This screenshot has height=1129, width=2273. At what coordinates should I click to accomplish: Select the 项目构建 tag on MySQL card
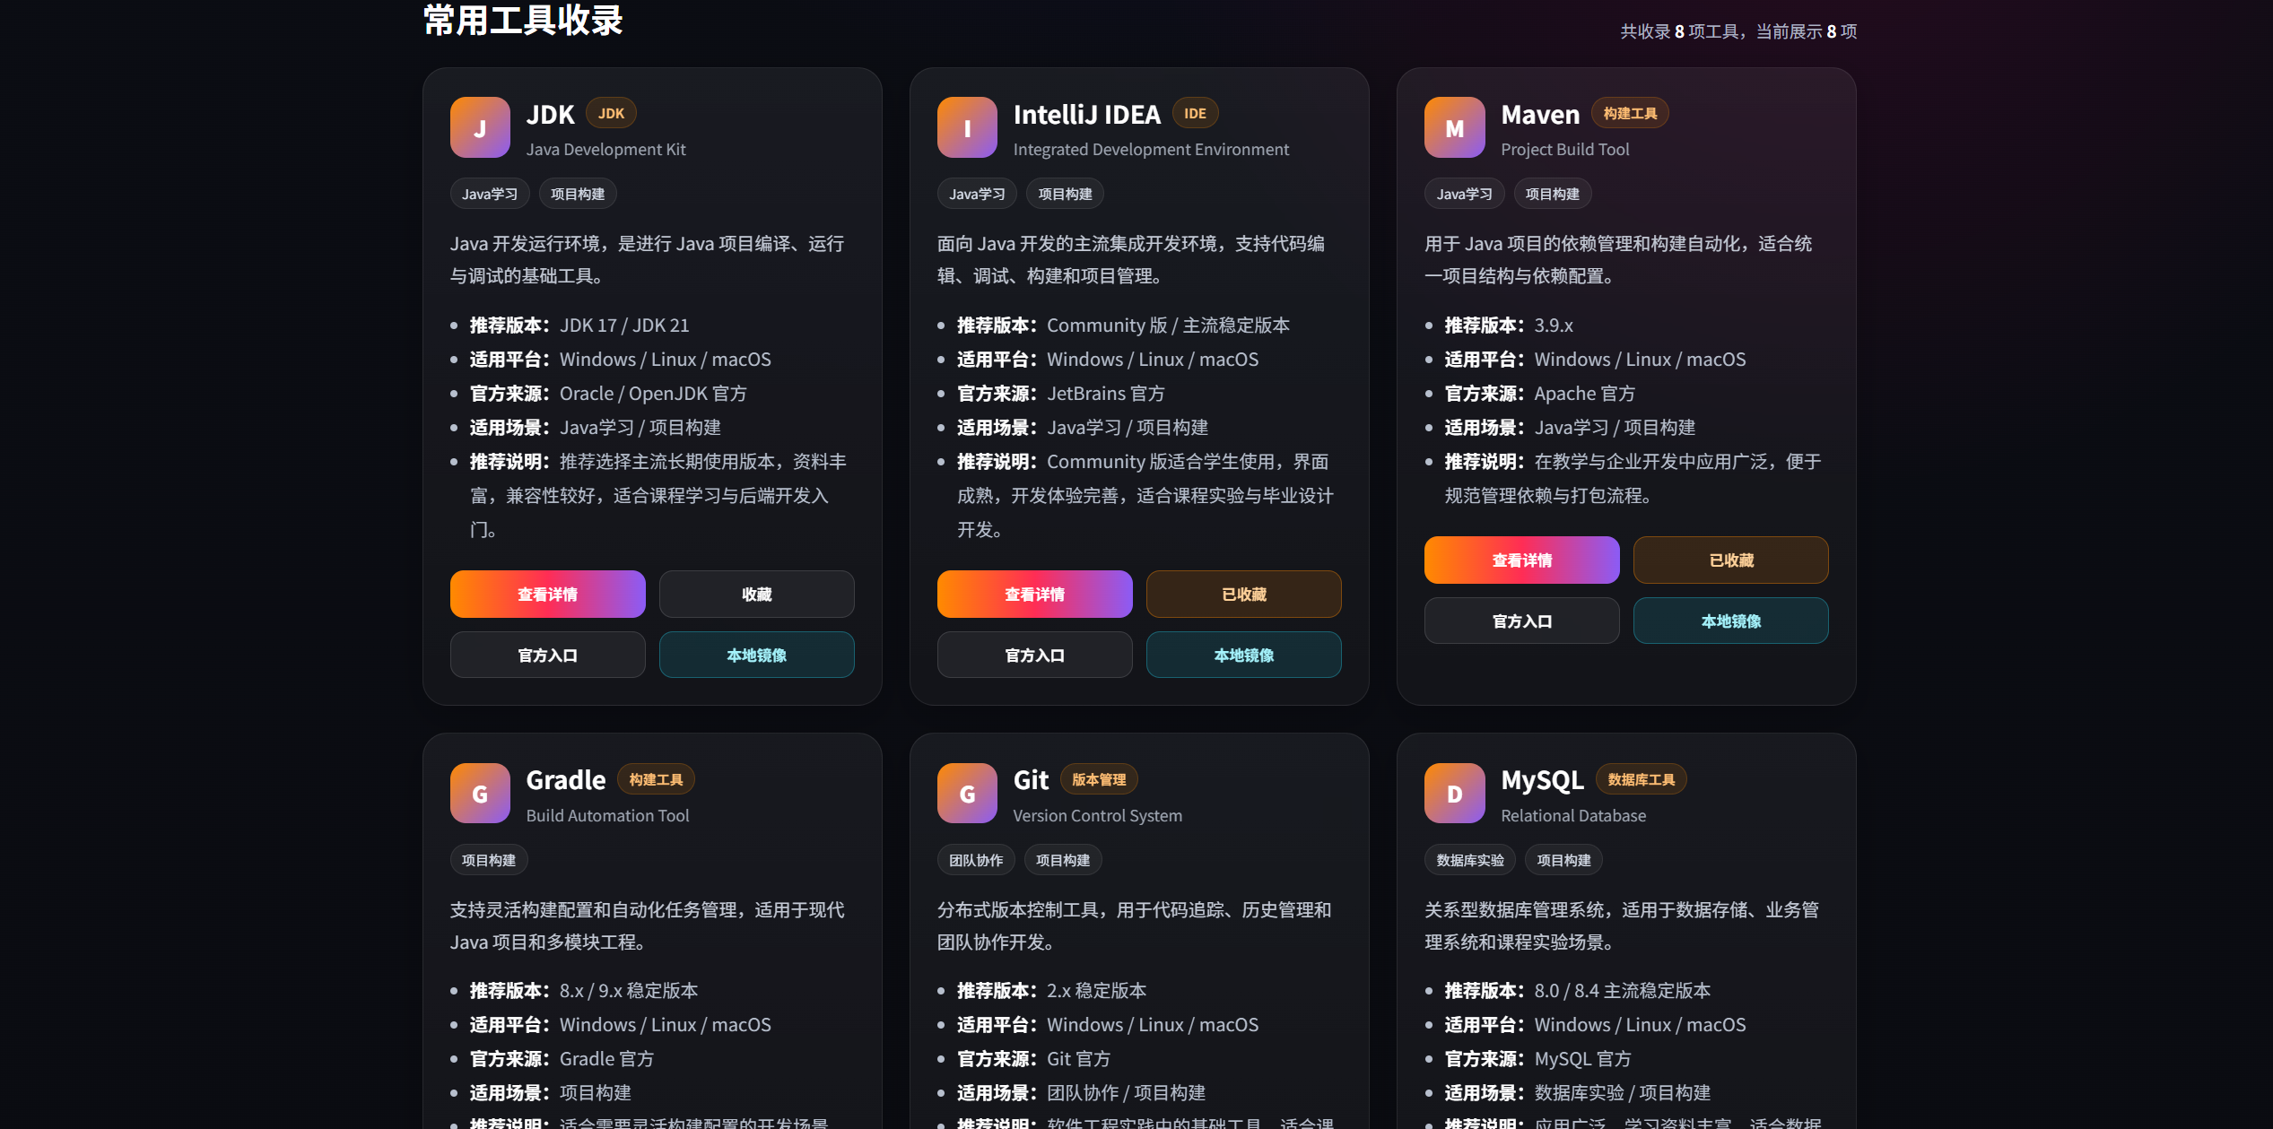(x=1563, y=860)
